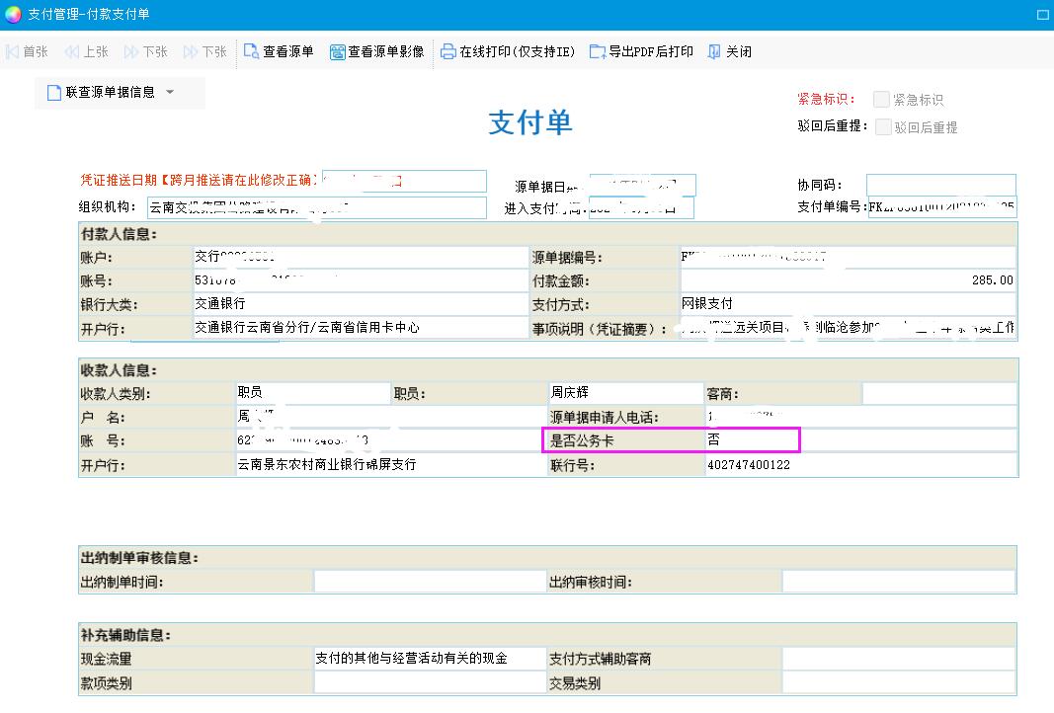Tick the 驳回后重提 checkbox
Screen dimensions: 1054x713
click(x=883, y=126)
